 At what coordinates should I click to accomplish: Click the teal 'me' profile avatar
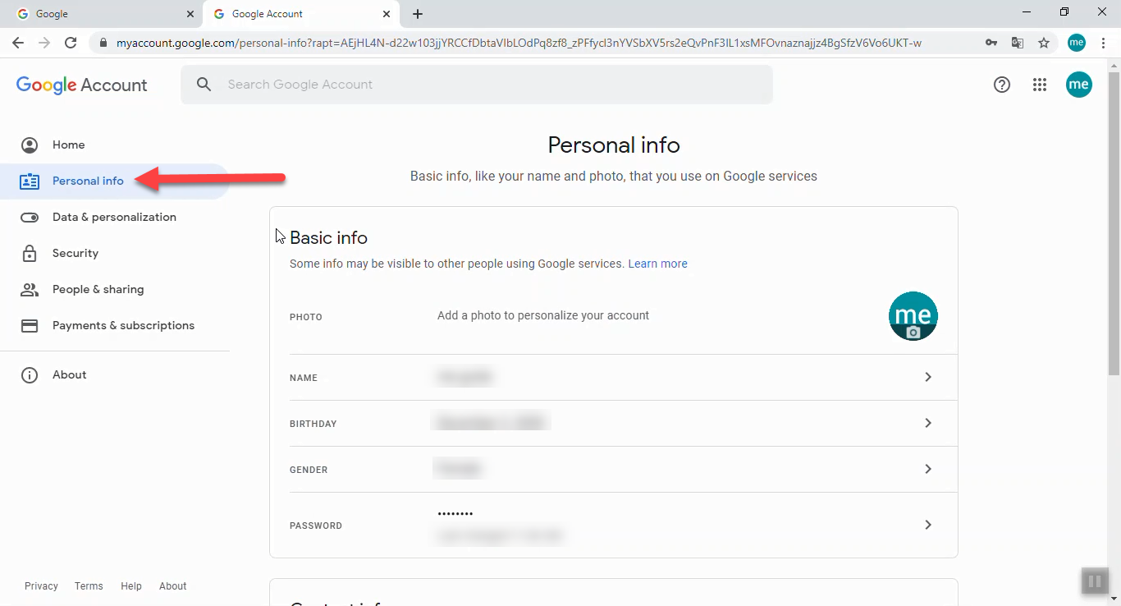pos(1079,84)
